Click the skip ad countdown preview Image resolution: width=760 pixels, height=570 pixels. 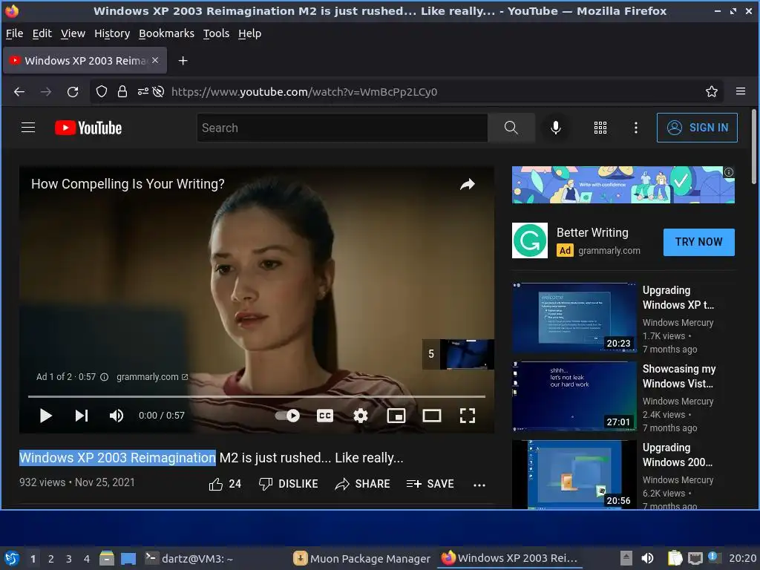pyautogui.click(x=458, y=354)
